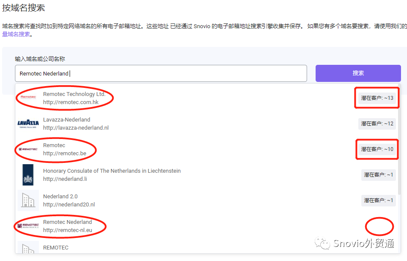Click the http://remotec-nl.eu URL
The height and width of the screenshot is (261, 407).
pos(67,230)
